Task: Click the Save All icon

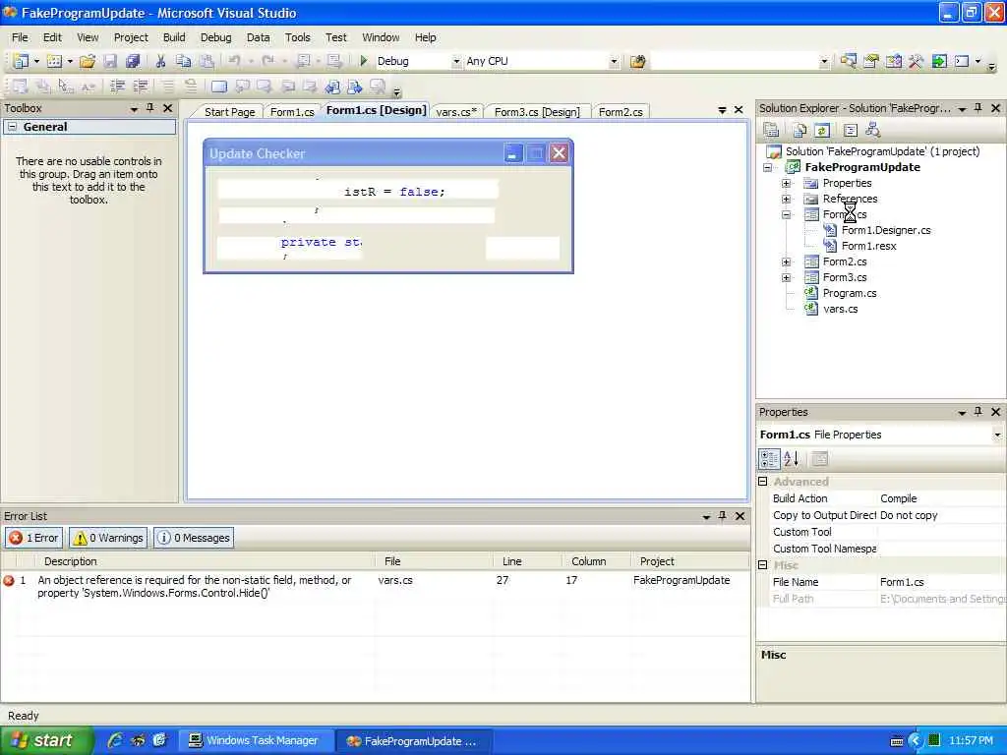Action: (x=133, y=61)
